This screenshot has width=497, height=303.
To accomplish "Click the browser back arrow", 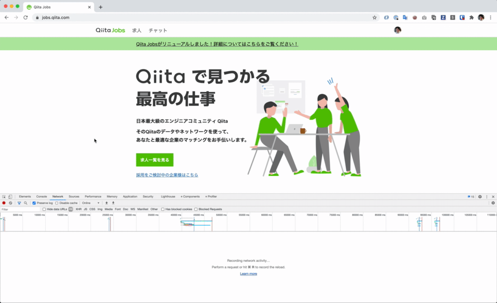I will [6, 17].
